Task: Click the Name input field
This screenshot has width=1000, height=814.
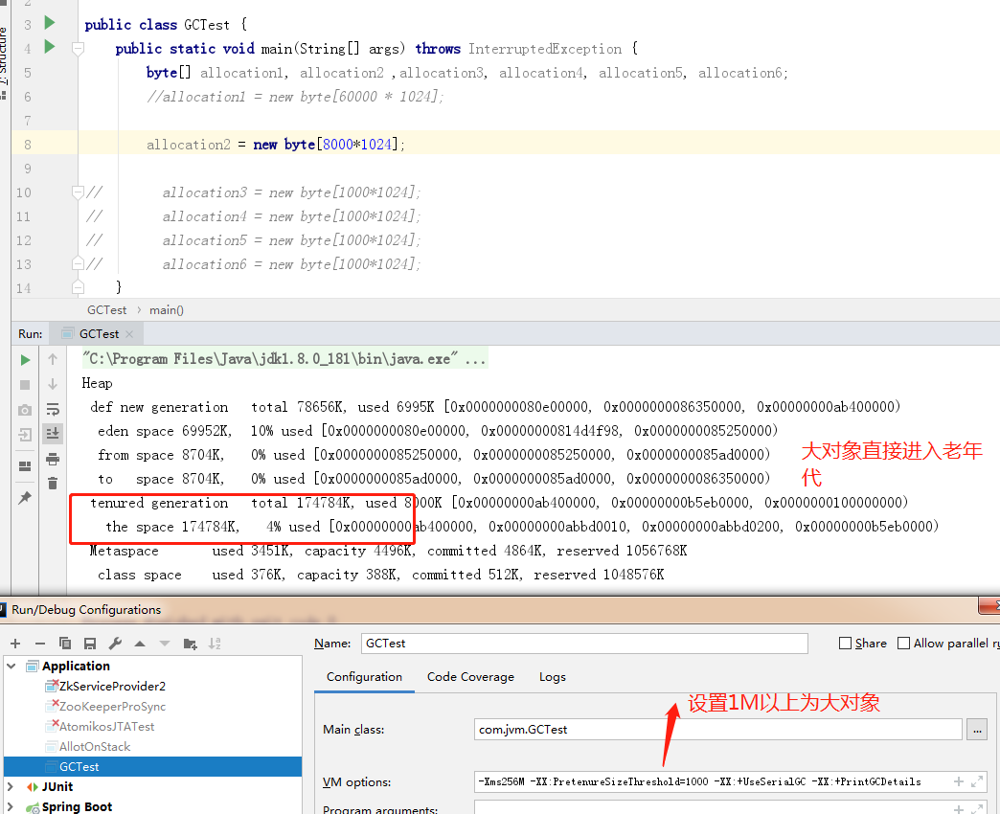Action: (584, 644)
